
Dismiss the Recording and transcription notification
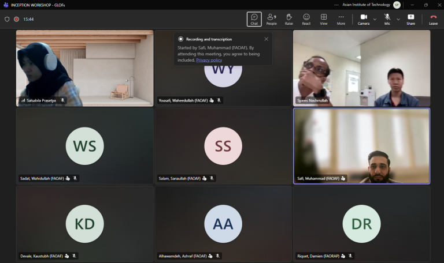click(266, 39)
